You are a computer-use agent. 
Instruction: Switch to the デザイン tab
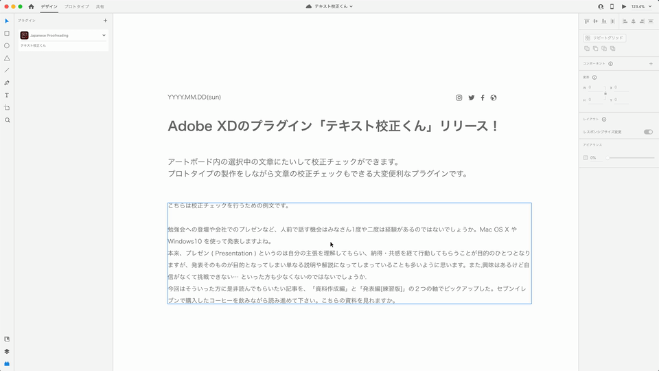point(49,7)
